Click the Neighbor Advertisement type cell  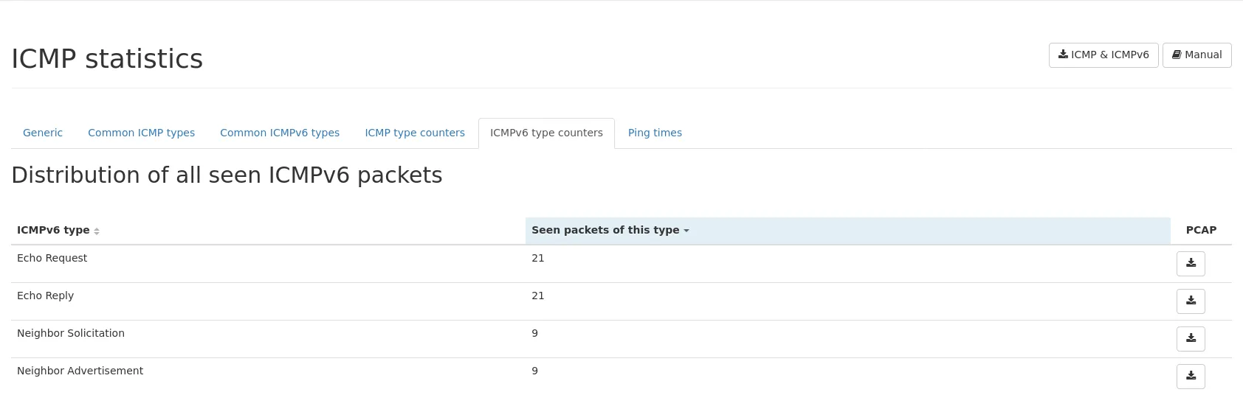tap(80, 371)
